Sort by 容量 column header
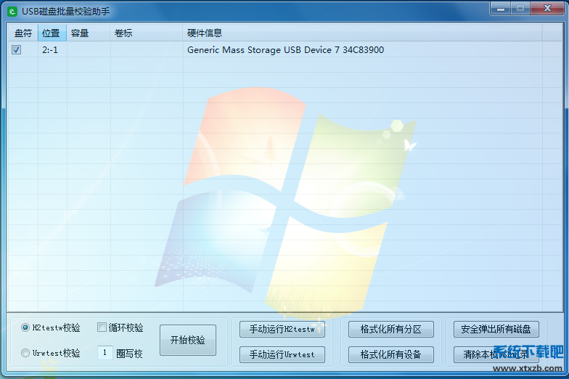The width and height of the screenshot is (569, 379). click(x=89, y=33)
